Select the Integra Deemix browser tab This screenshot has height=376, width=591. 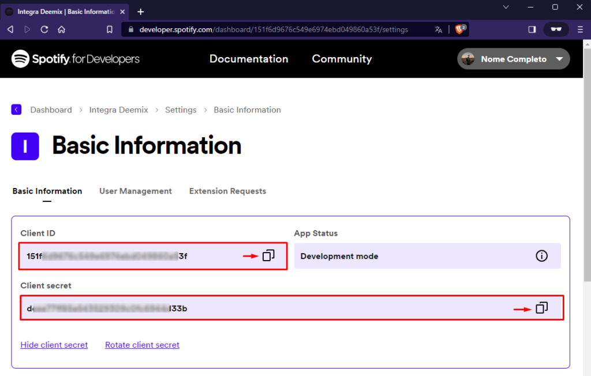65,12
